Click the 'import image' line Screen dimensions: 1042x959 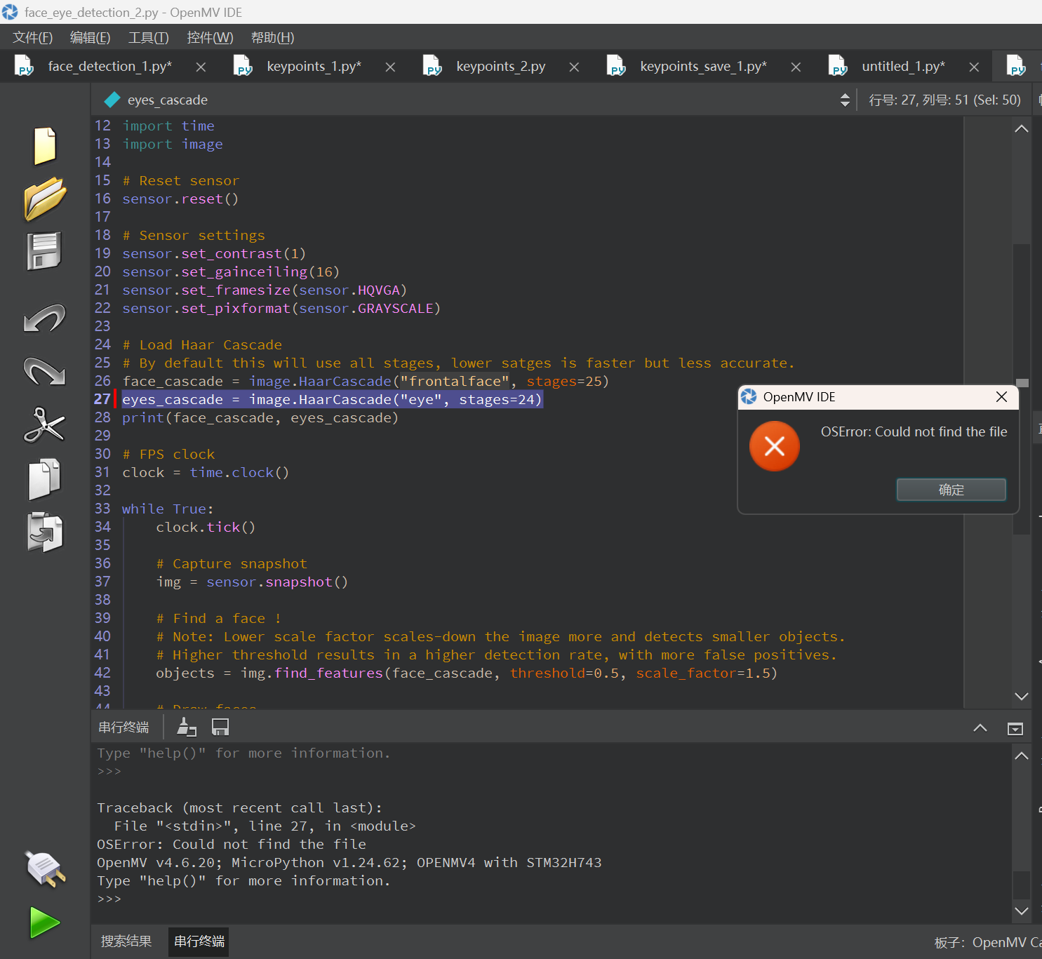tap(173, 144)
